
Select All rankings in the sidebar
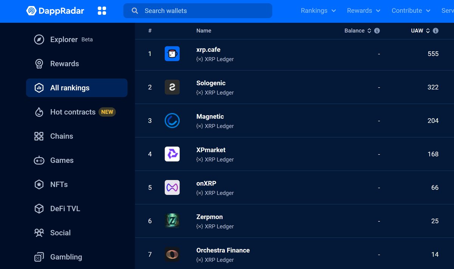[x=77, y=88]
